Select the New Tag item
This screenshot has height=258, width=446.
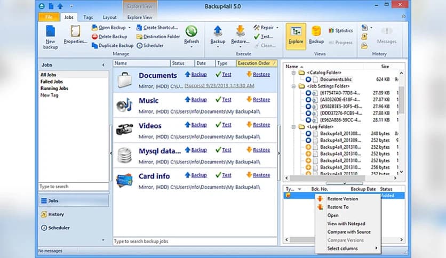click(49, 95)
